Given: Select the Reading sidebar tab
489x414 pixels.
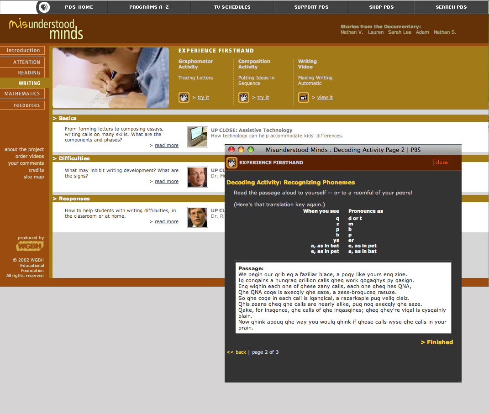Looking at the screenshot, I should click(29, 73).
